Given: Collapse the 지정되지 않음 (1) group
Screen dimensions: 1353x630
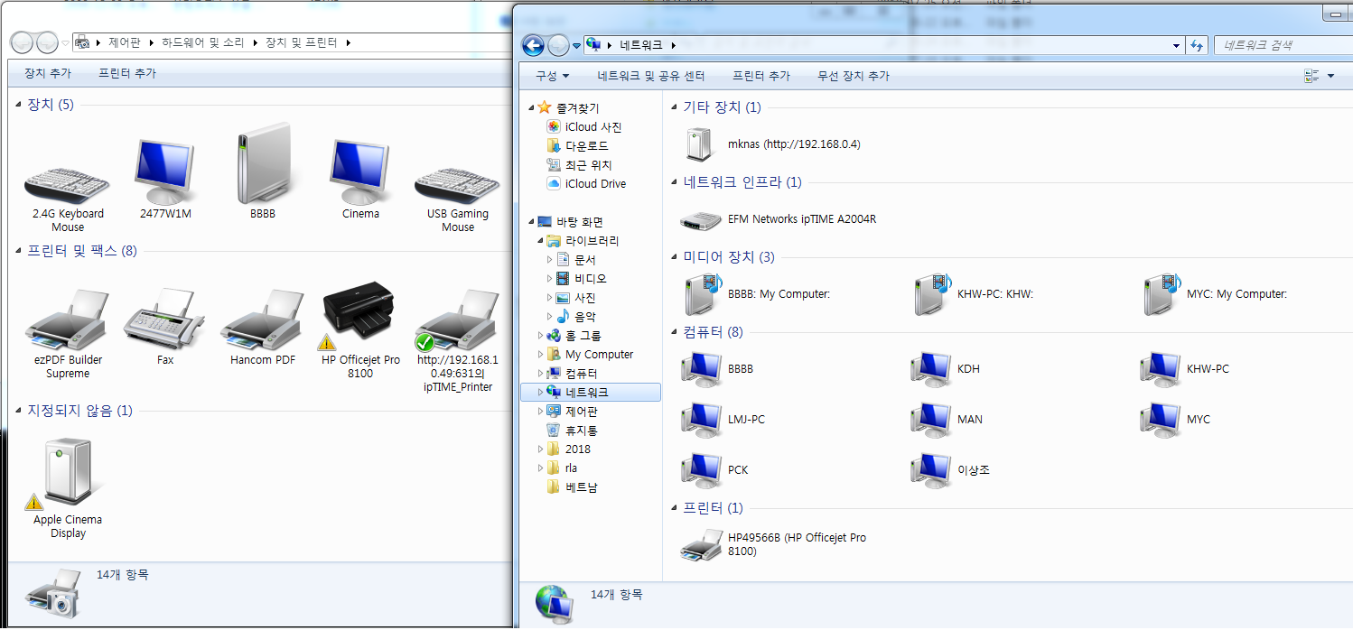Looking at the screenshot, I should (x=19, y=411).
